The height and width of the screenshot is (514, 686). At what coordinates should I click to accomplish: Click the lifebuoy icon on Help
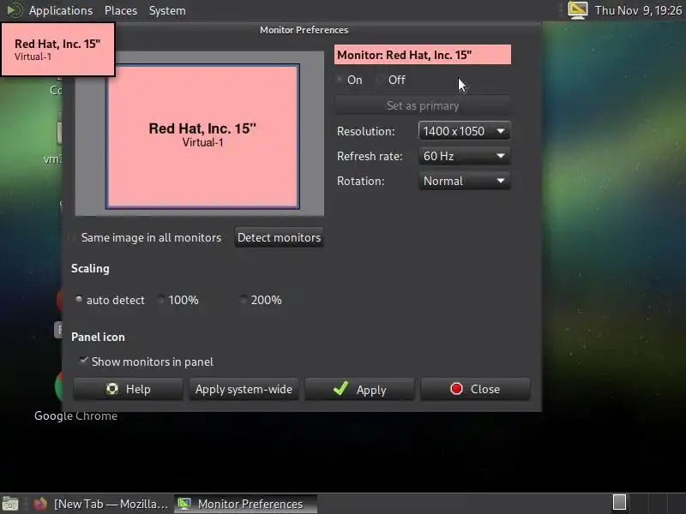(112, 389)
